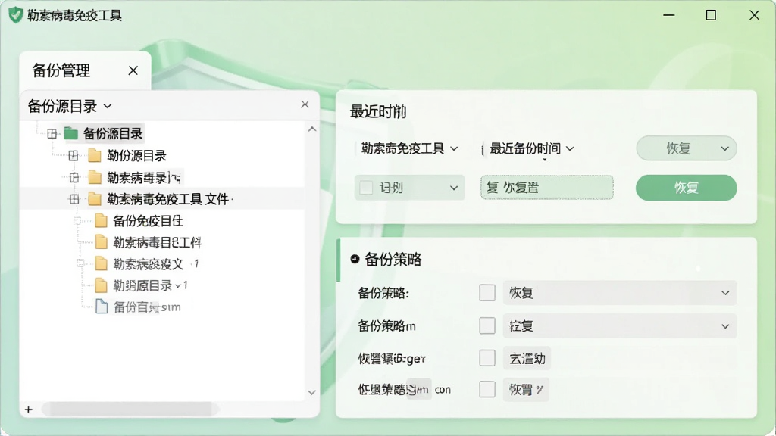
Task: Switch to the 备份管理 tab
Action: (x=61, y=70)
